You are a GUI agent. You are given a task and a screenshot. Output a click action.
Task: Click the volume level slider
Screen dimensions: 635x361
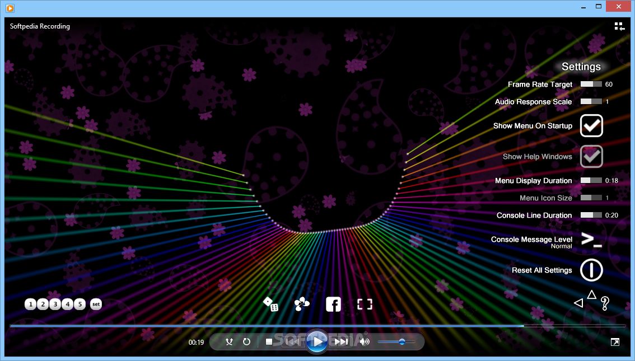coord(396,342)
